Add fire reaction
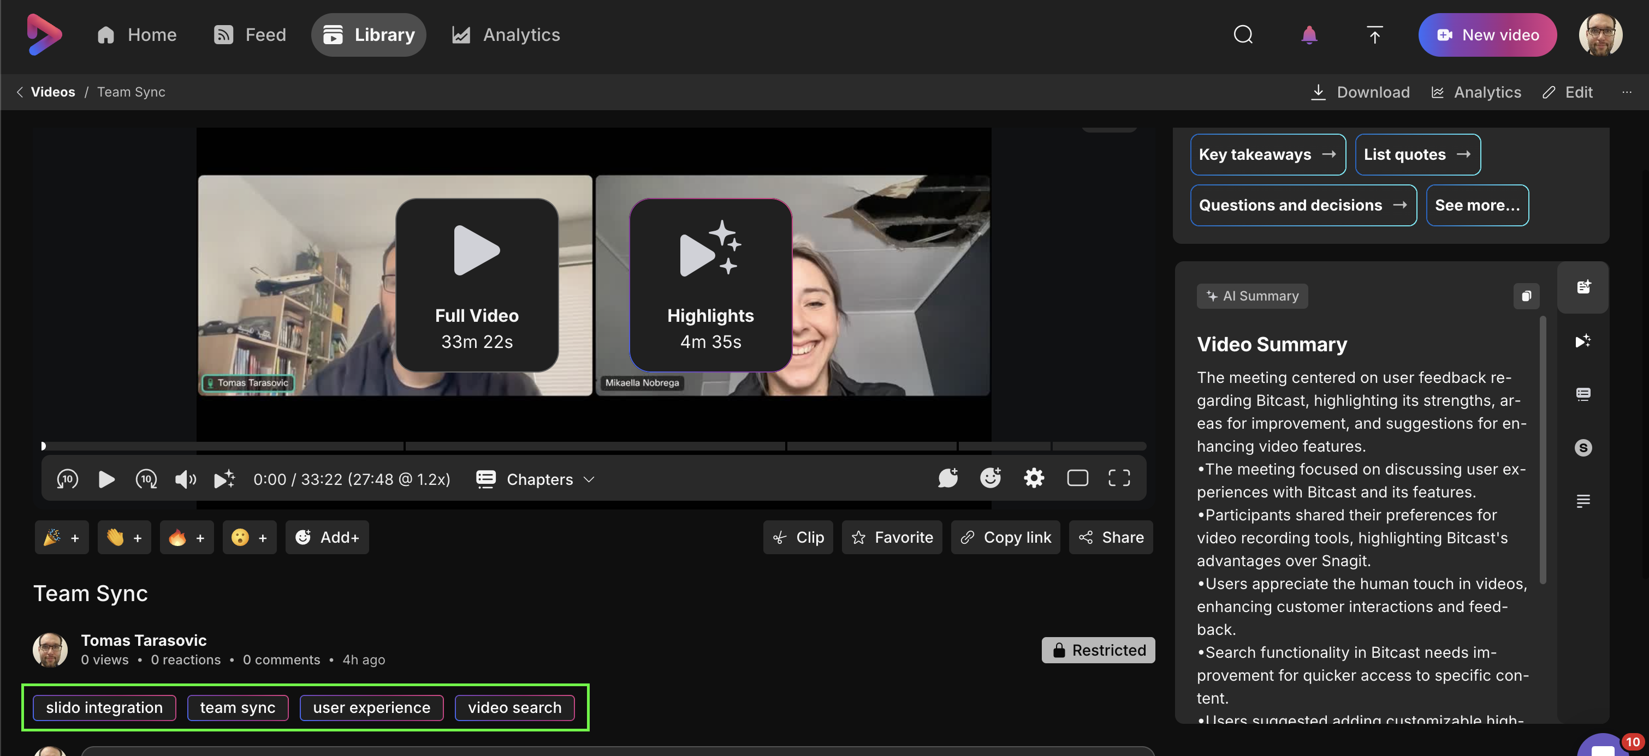 (x=186, y=537)
